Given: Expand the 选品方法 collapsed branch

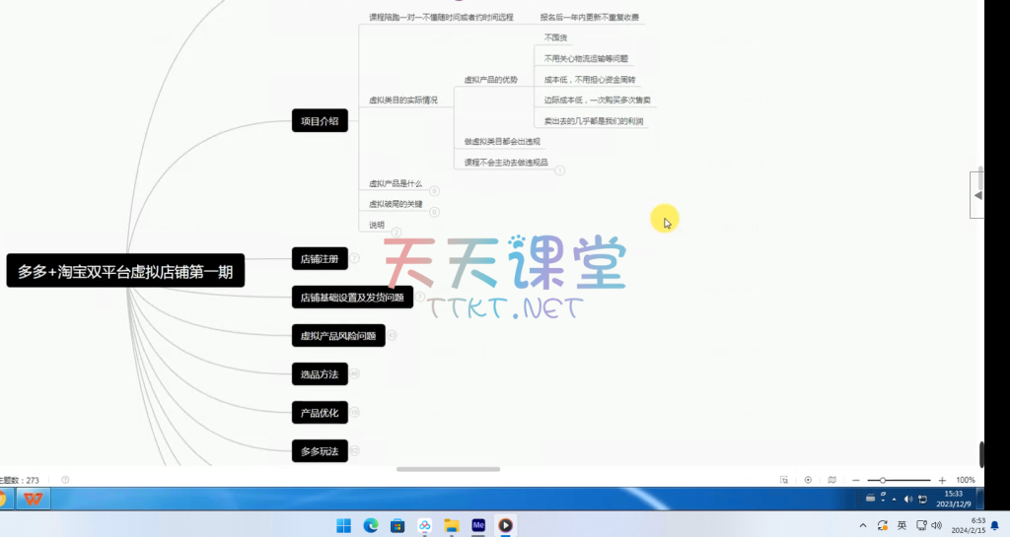Looking at the screenshot, I should (355, 373).
